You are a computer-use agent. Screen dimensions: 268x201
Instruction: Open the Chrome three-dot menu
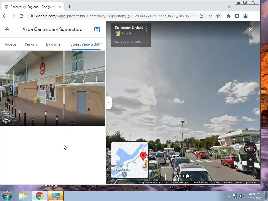pyautogui.click(x=254, y=16)
